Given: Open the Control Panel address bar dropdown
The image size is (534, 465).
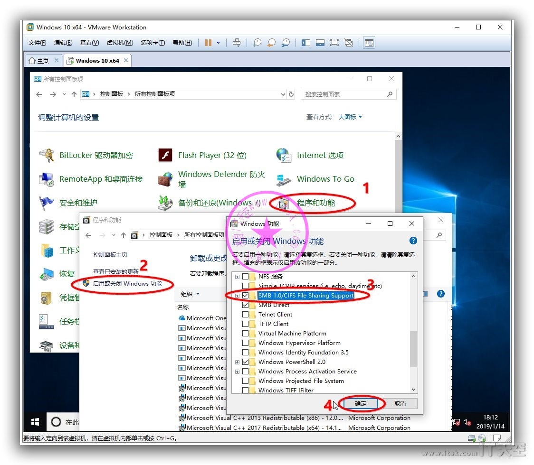Looking at the screenshot, I should pos(283,94).
